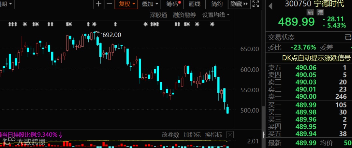Select sell-one price 490.00
This screenshot has height=148, width=352.
(306, 97)
